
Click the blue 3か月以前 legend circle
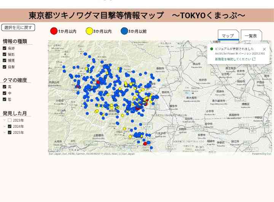click(x=124, y=31)
